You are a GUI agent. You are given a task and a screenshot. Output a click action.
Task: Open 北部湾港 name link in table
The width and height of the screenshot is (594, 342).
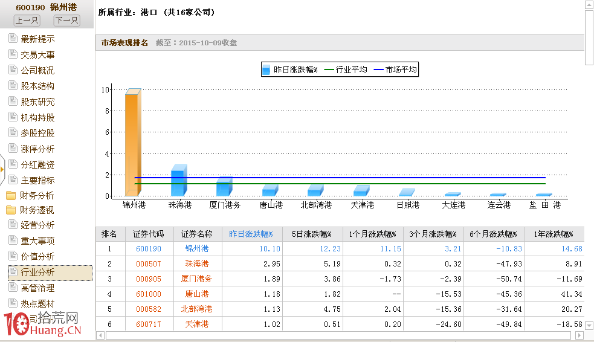tap(196, 309)
